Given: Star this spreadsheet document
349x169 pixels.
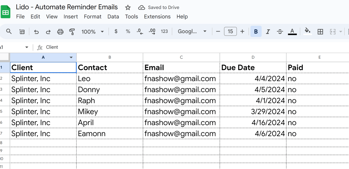Looking at the screenshot, I should [x=128, y=8].
